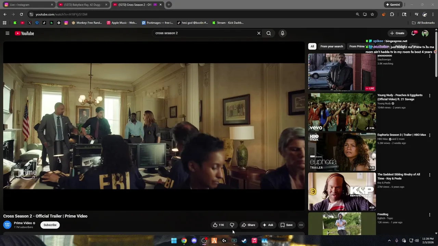Screen dimensions: 438x246
Task: Open Apple Music bookmark
Action: [x=122, y=23]
